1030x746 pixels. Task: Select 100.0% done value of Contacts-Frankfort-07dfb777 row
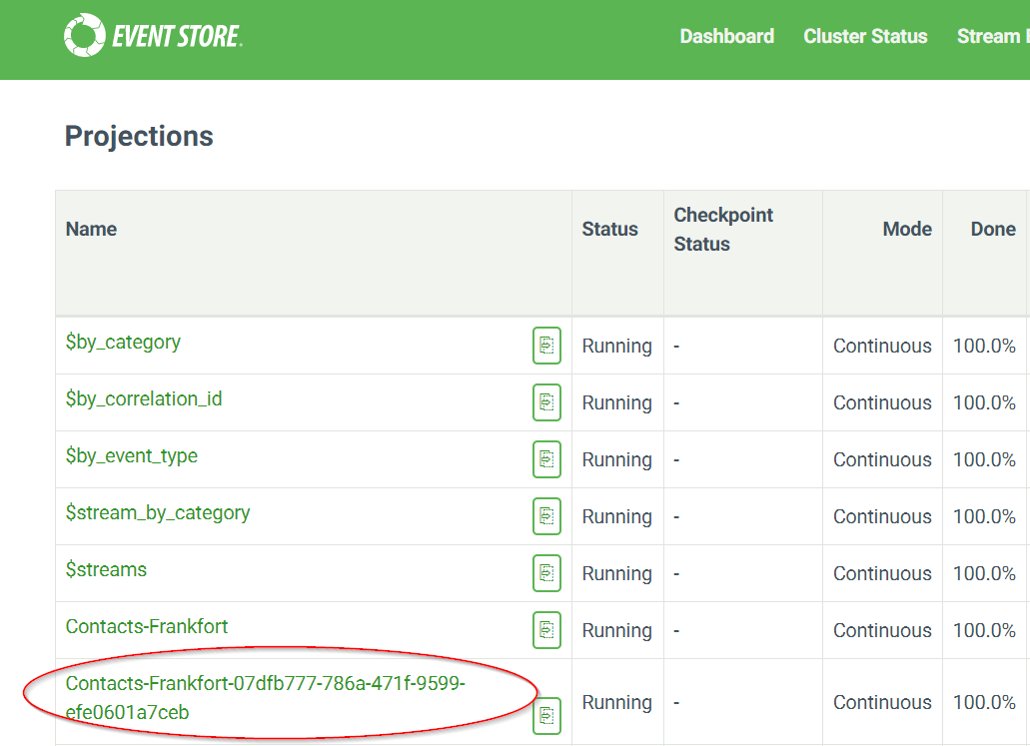point(984,703)
